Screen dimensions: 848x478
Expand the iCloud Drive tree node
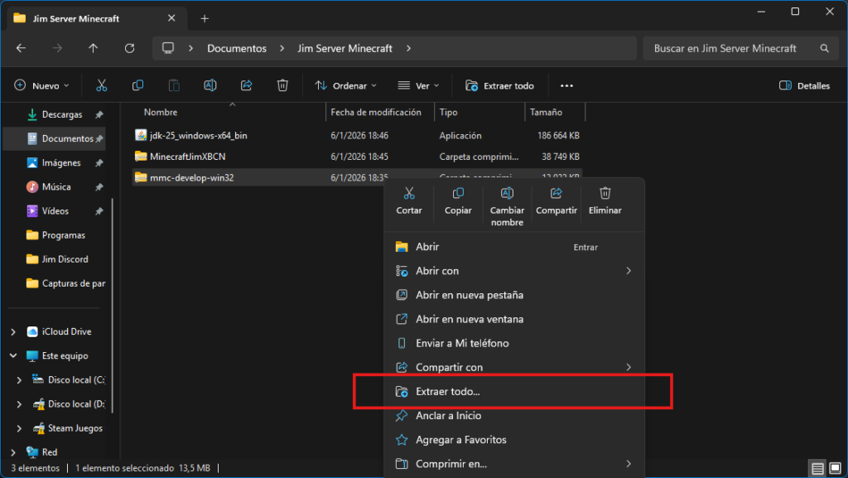[x=12, y=332]
